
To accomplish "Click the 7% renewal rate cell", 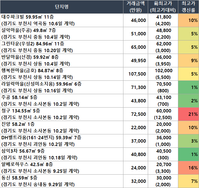I will 188,181.
